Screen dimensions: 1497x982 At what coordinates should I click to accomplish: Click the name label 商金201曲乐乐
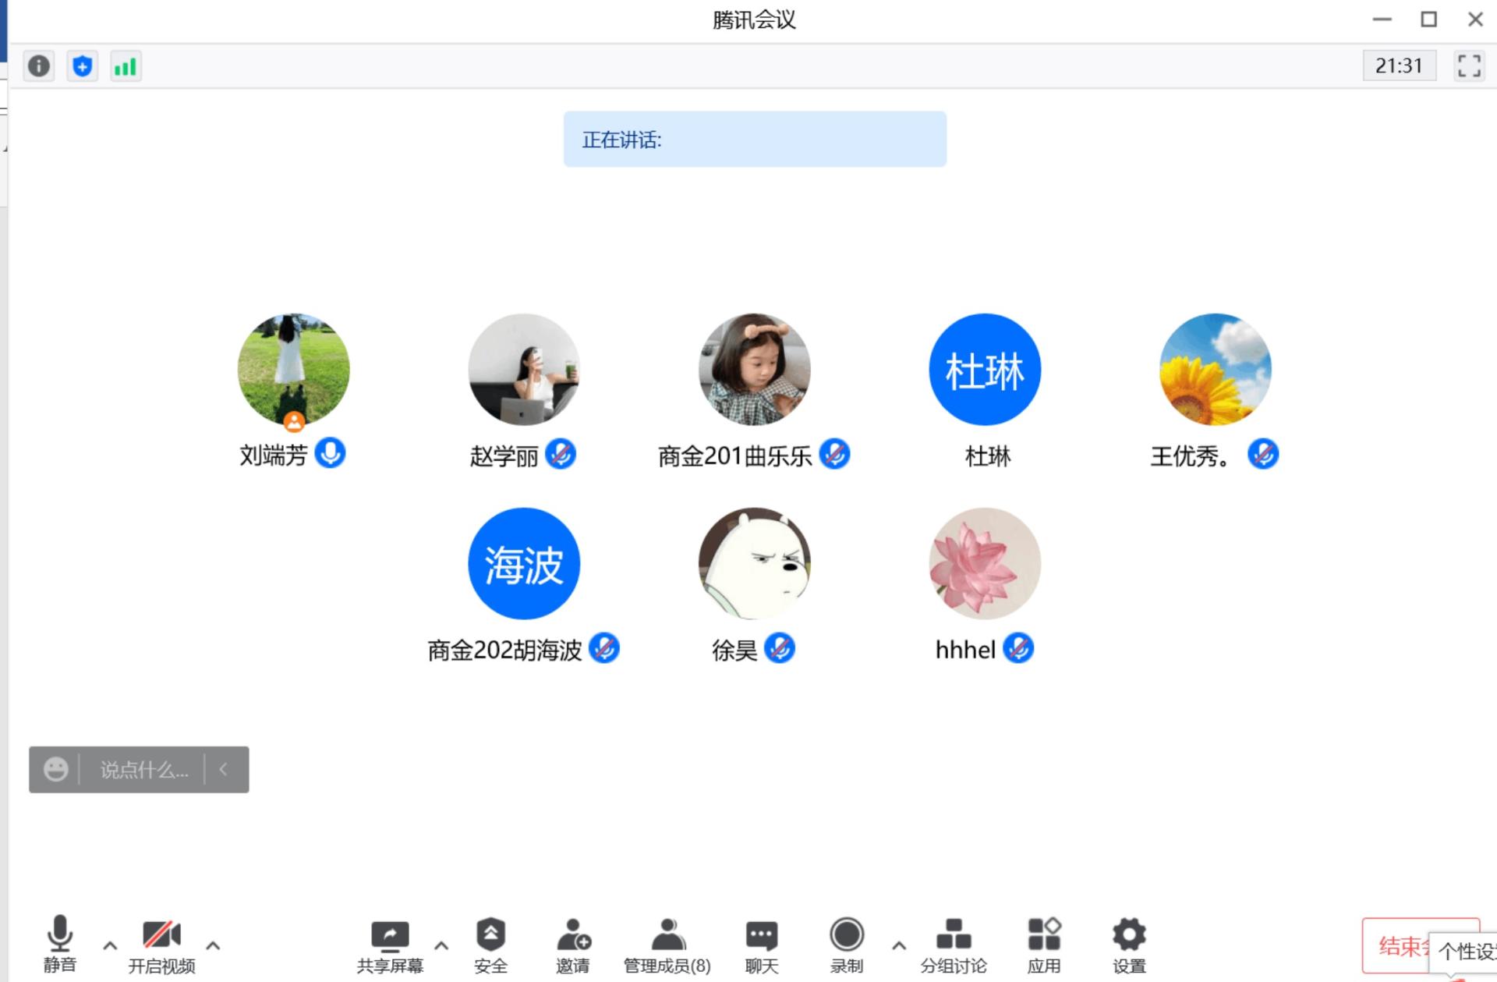[x=734, y=456]
